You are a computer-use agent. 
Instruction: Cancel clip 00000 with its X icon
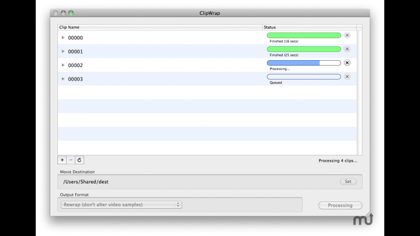click(x=347, y=35)
